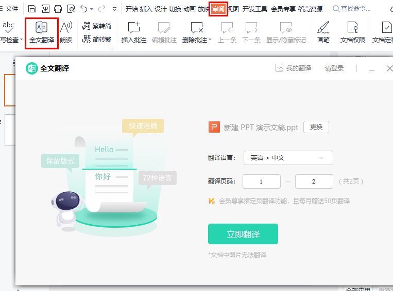Click the 查找命令 search box
Viewport: 393px width, 291px height.
click(x=352, y=9)
